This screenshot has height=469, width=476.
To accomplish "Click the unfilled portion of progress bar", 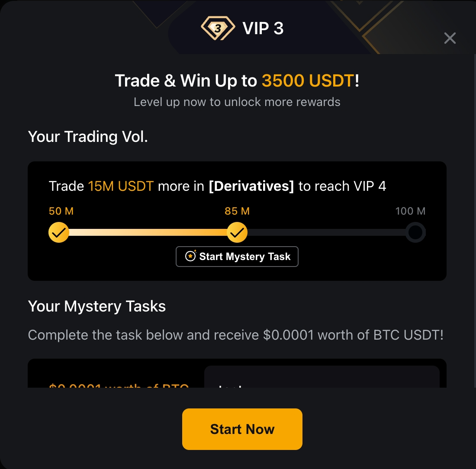I will coord(326,232).
